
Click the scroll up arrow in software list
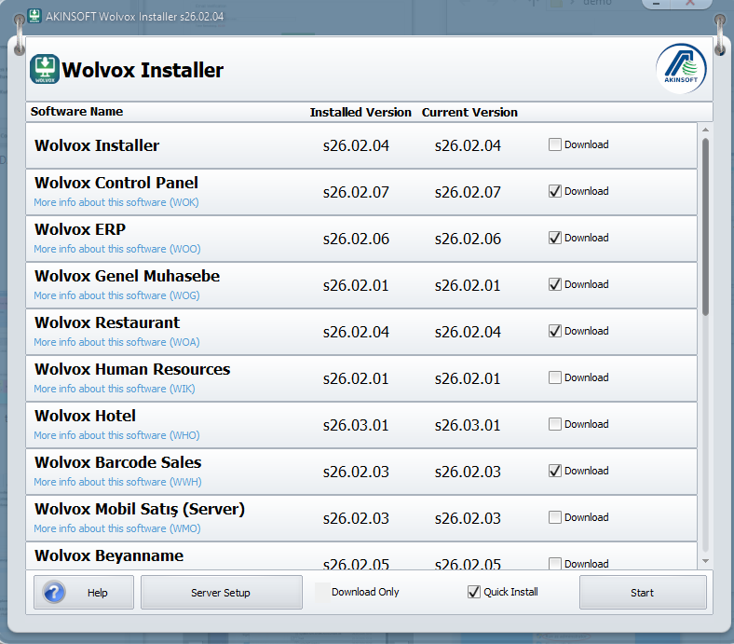(x=705, y=130)
